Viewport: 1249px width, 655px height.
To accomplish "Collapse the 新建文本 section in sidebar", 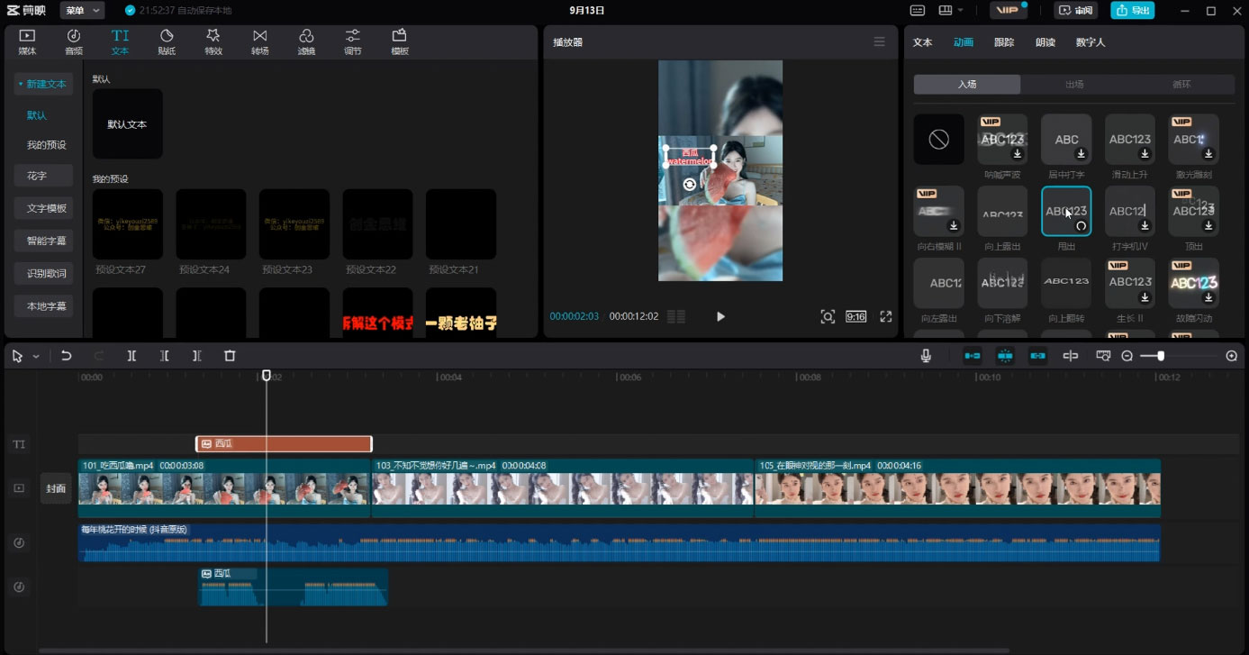I will click(42, 84).
